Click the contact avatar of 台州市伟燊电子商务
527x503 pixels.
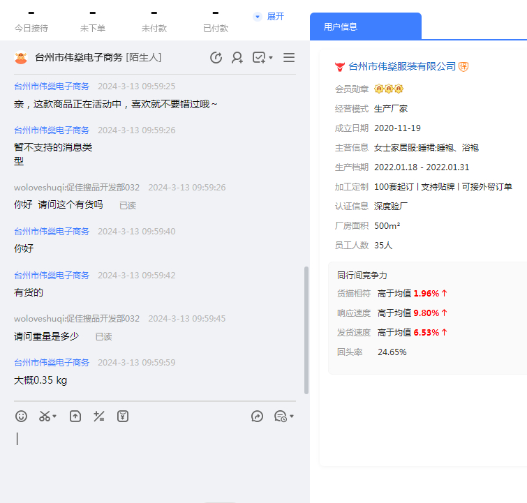click(x=20, y=58)
